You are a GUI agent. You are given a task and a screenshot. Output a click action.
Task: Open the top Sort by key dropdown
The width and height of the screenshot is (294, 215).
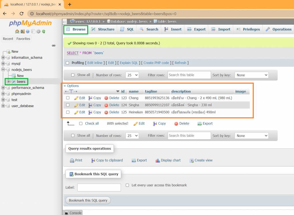click(x=252, y=75)
